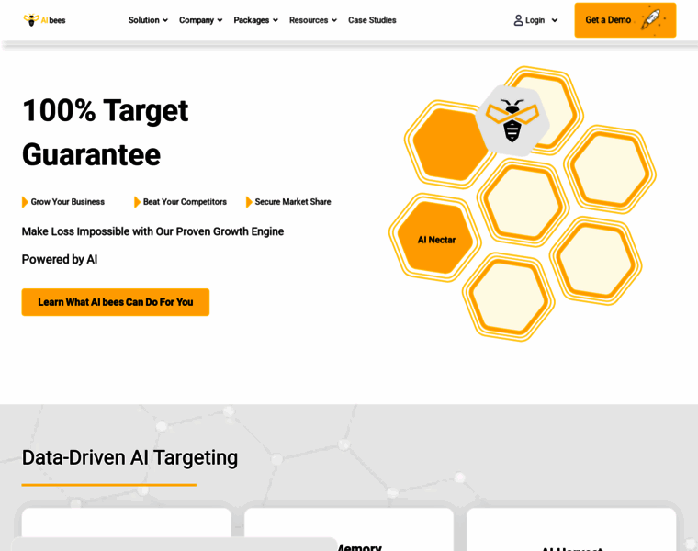698x551 pixels.
Task: Expand the Company dropdown chevron
Action: point(220,20)
